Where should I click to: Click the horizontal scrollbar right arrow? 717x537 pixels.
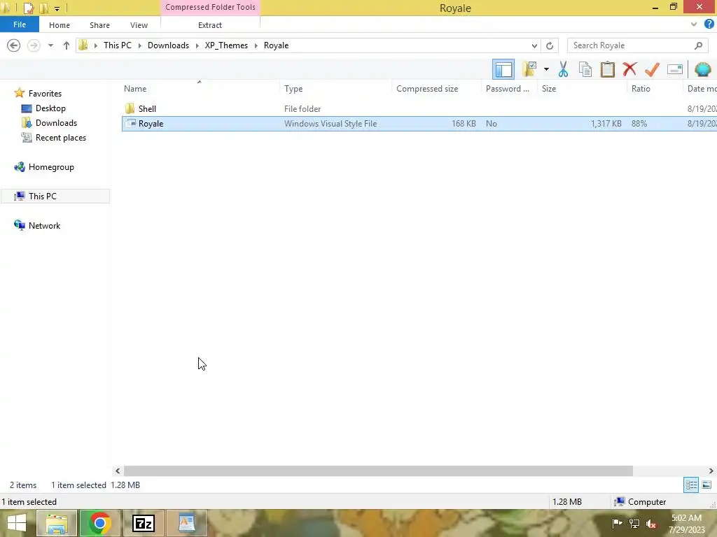point(711,471)
